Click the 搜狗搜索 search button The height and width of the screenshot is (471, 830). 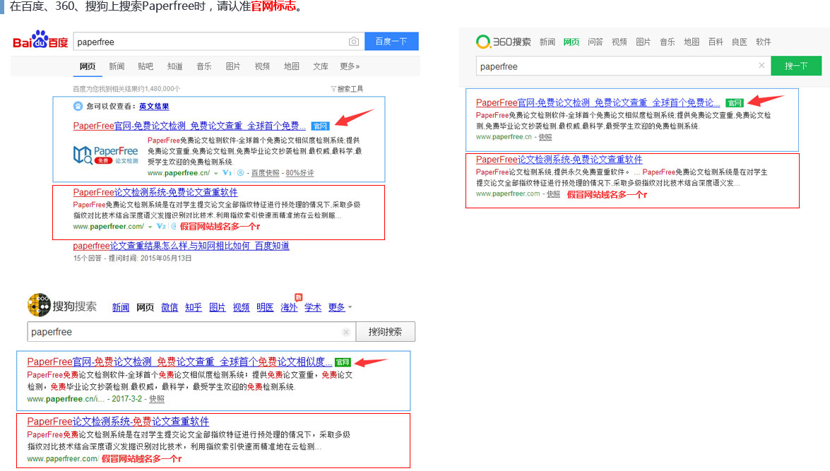tap(386, 332)
